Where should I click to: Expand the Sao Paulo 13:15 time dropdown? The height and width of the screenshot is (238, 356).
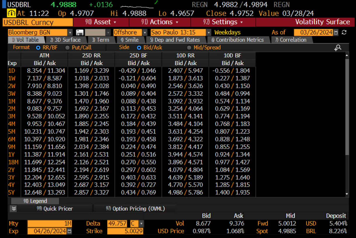tap(208, 33)
